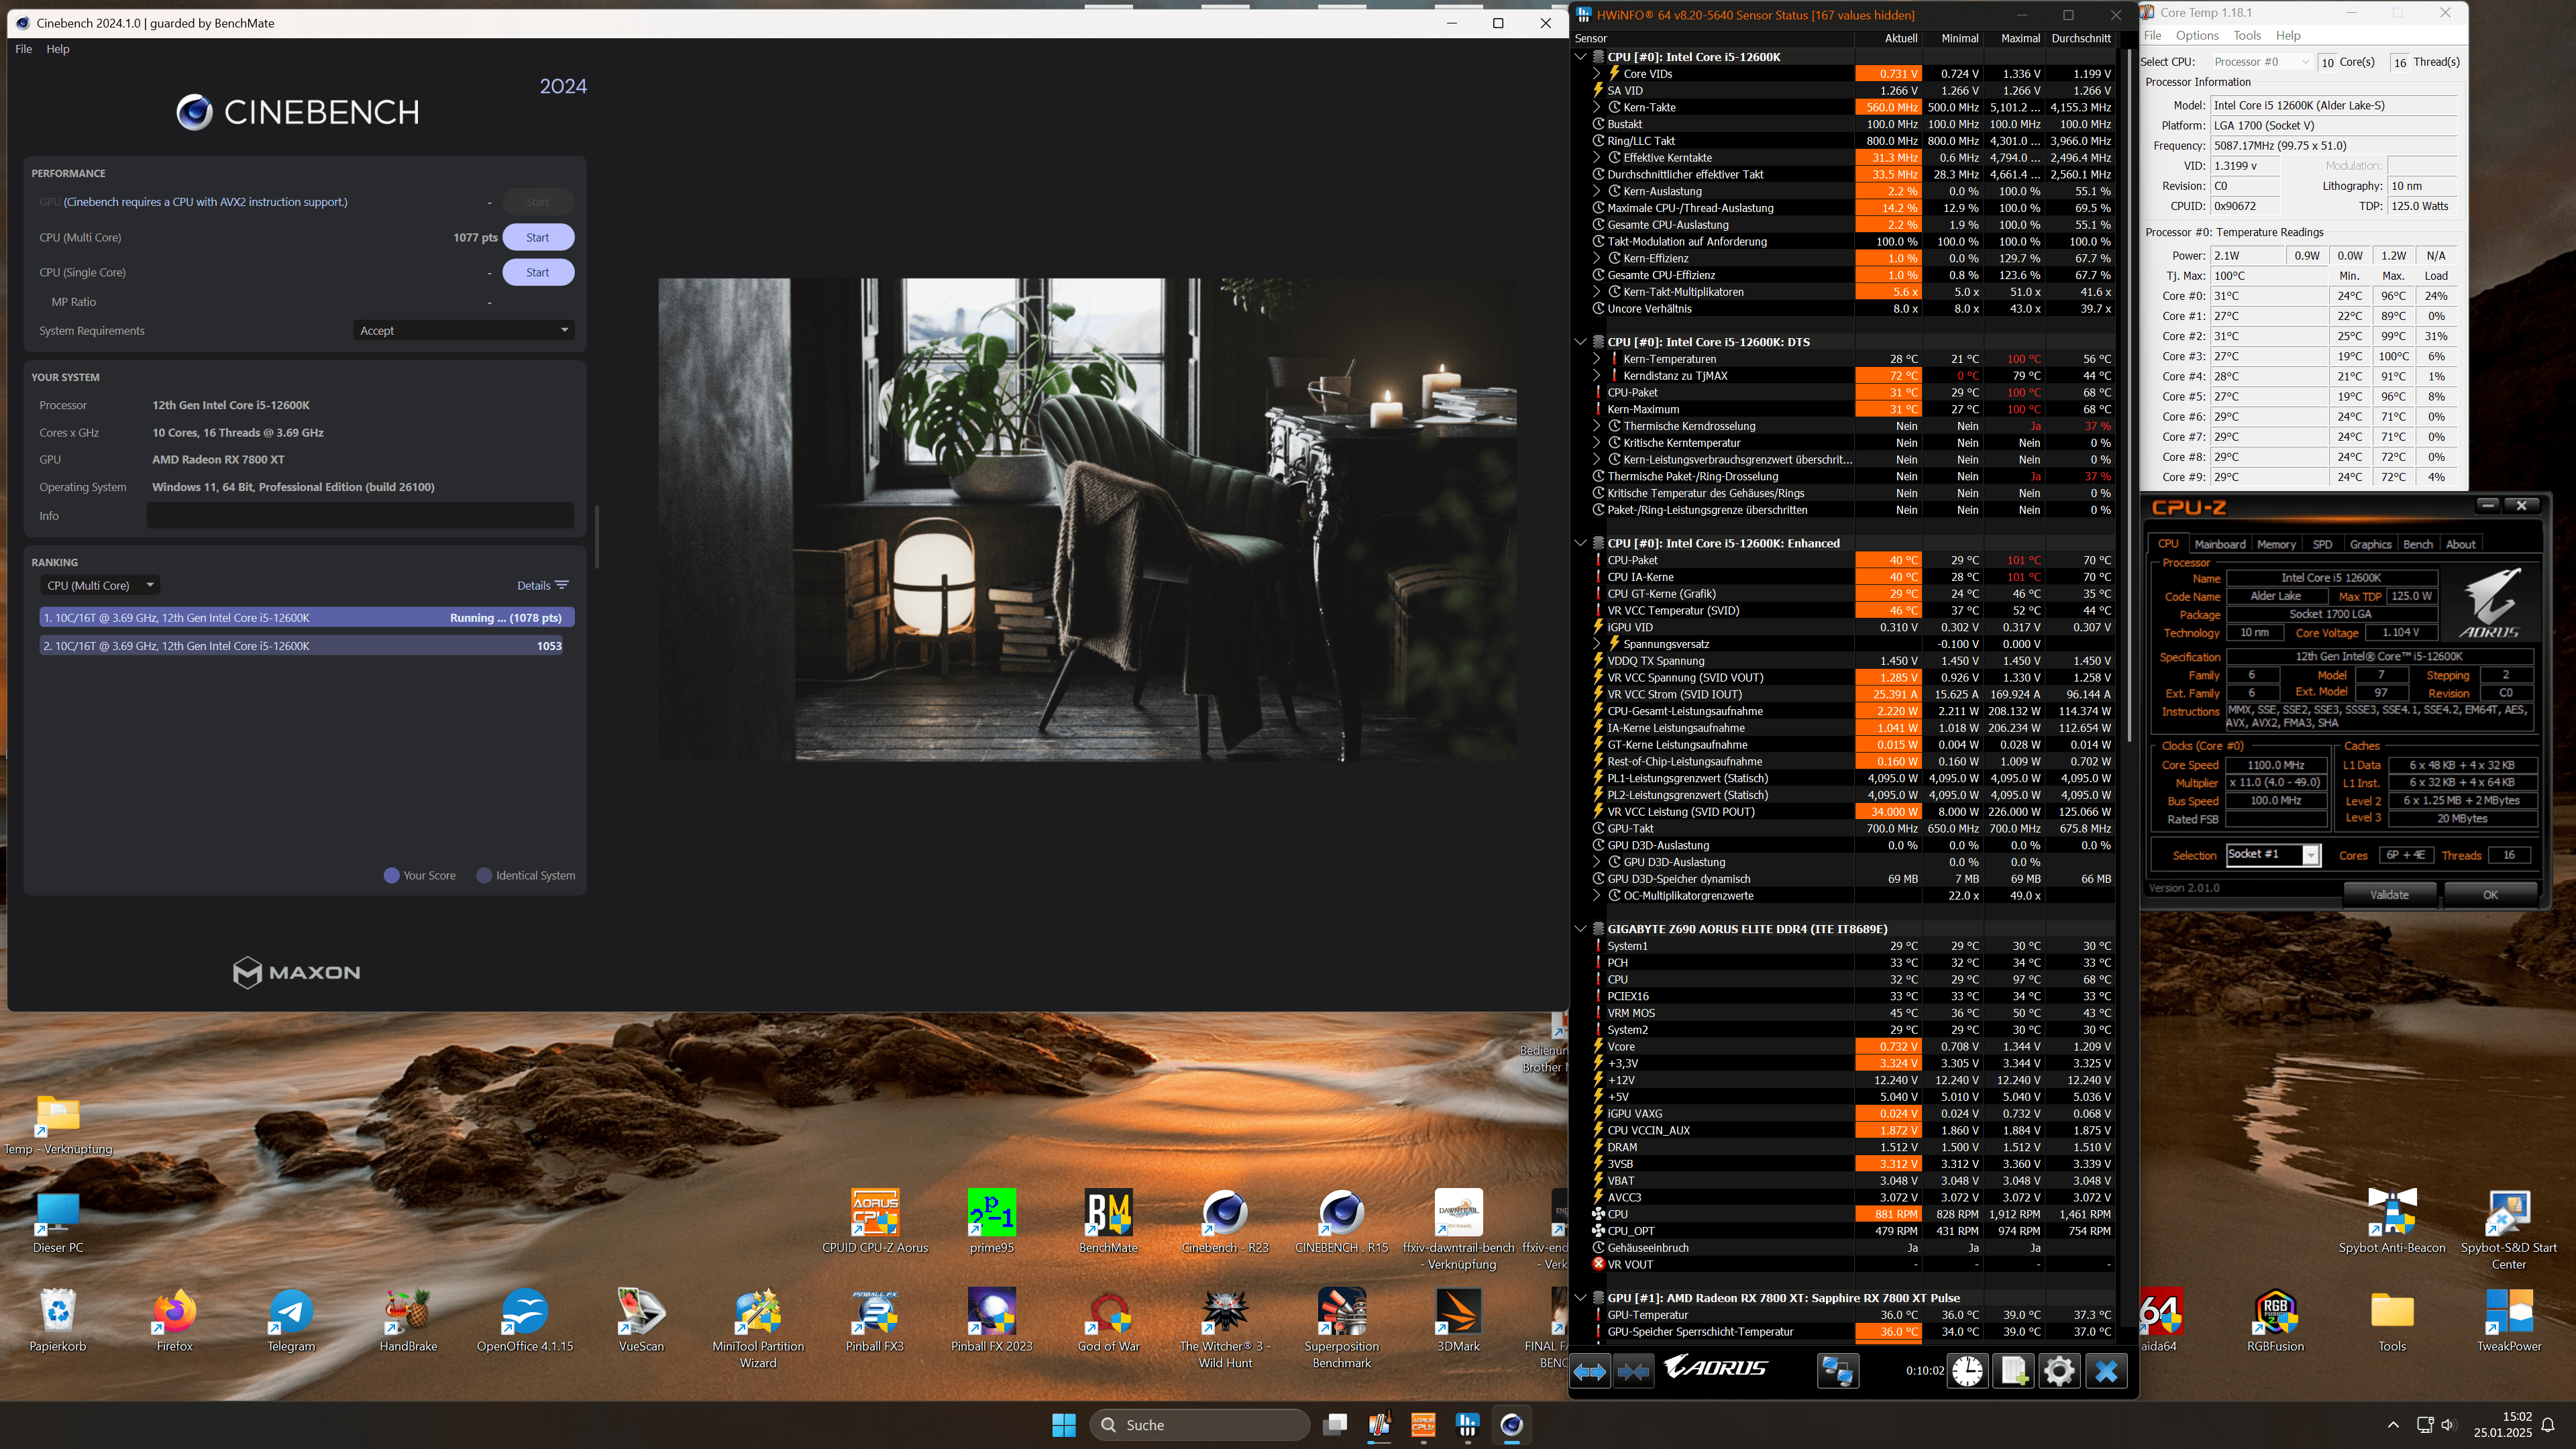Click HWiNFO collapse columns arrows button
The height and width of the screenshot is (1449, 2576).
[x=1634, y=1371]
